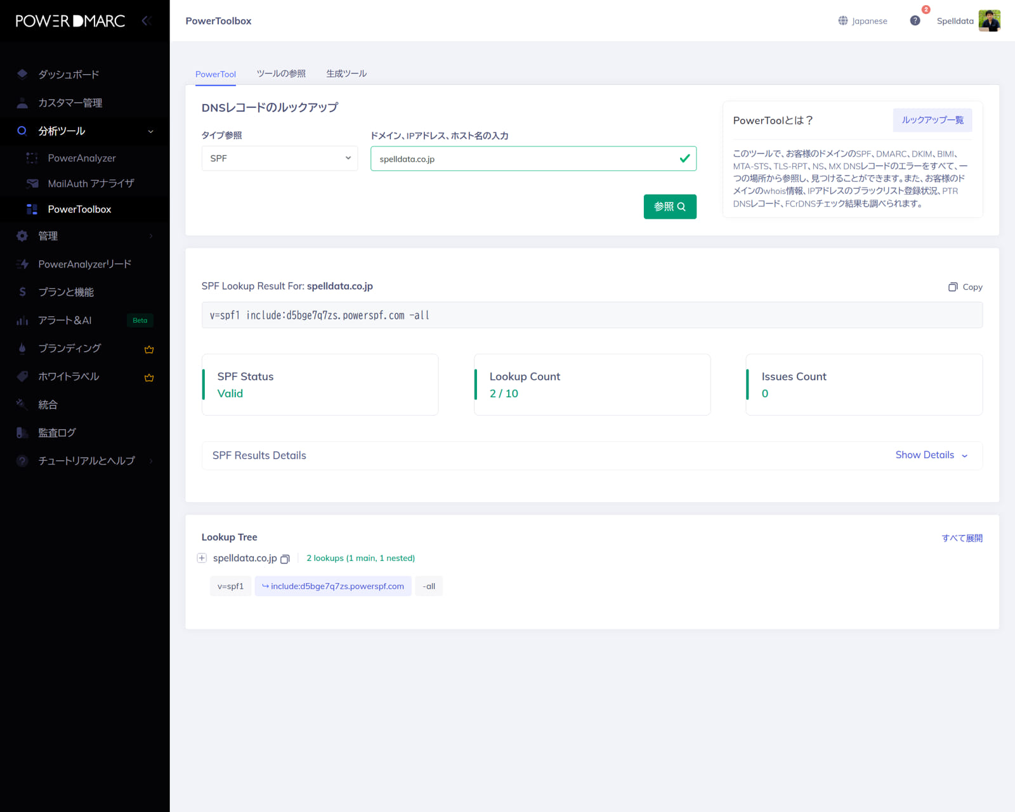Click the include:d5bge7q7zs.powerspf.com tag

pyautogui.click(x=333, y=586)
